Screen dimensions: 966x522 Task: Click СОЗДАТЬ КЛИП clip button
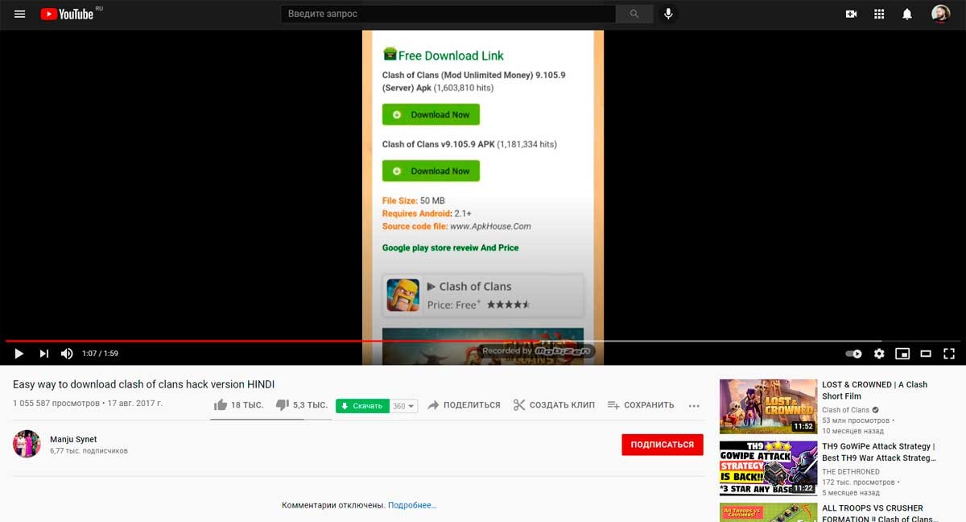554,405
